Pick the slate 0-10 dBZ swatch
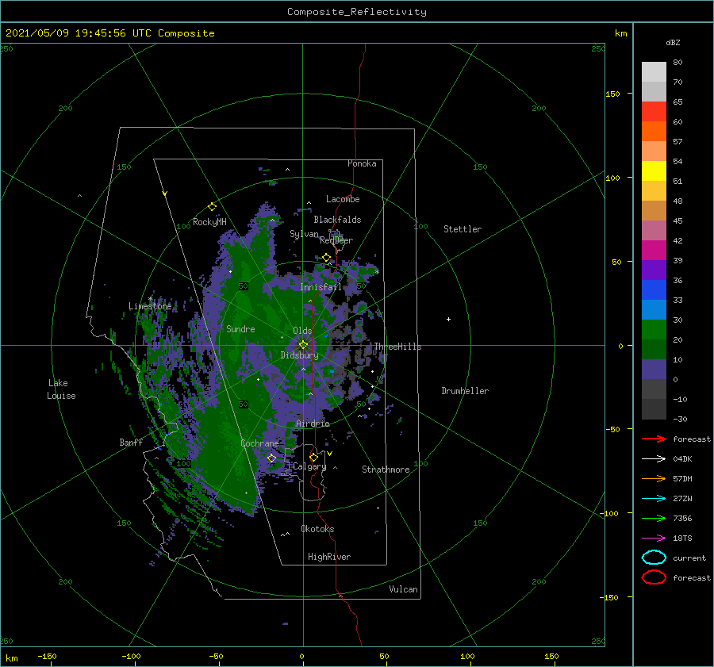The height and width of the screenshot is (667, 714). coord(654,370)
